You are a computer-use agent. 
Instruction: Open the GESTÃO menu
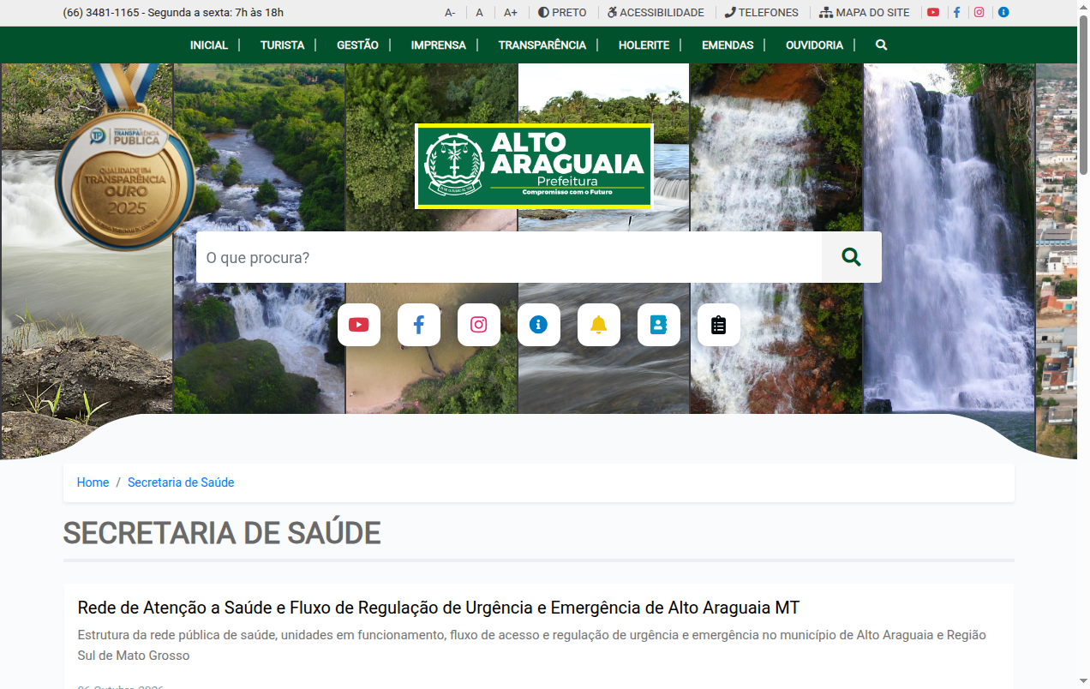pyautogui.click(x=357, y=45)
